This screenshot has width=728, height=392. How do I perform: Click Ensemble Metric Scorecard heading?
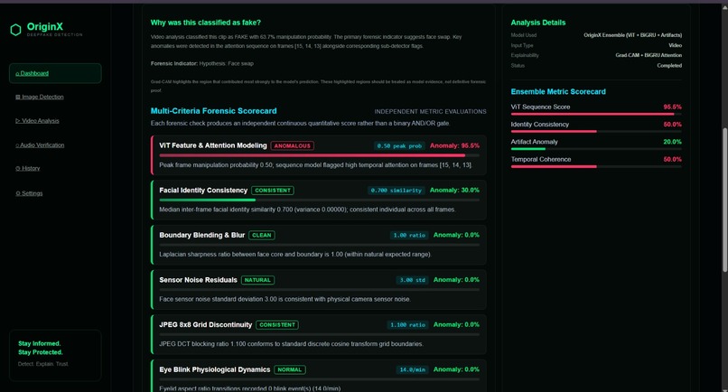[558, 92]
